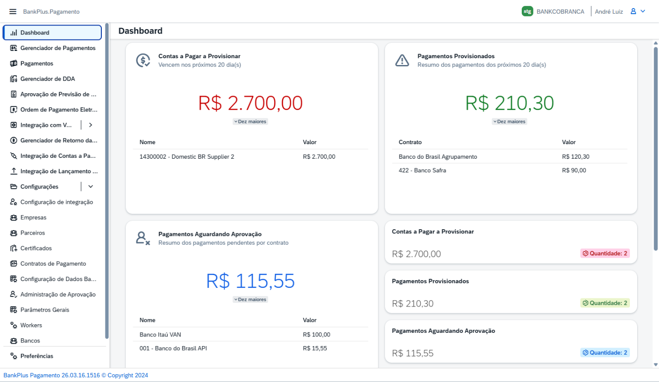The width and height of the screenshot is (659, 382).
Task: Open Configuração de Dados Bancários item
Action: [52, 279]
